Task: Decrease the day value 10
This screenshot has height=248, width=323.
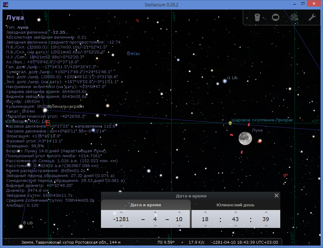Action: tap(179, 226)
